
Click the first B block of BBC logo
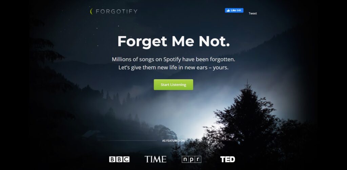point(112,160)
